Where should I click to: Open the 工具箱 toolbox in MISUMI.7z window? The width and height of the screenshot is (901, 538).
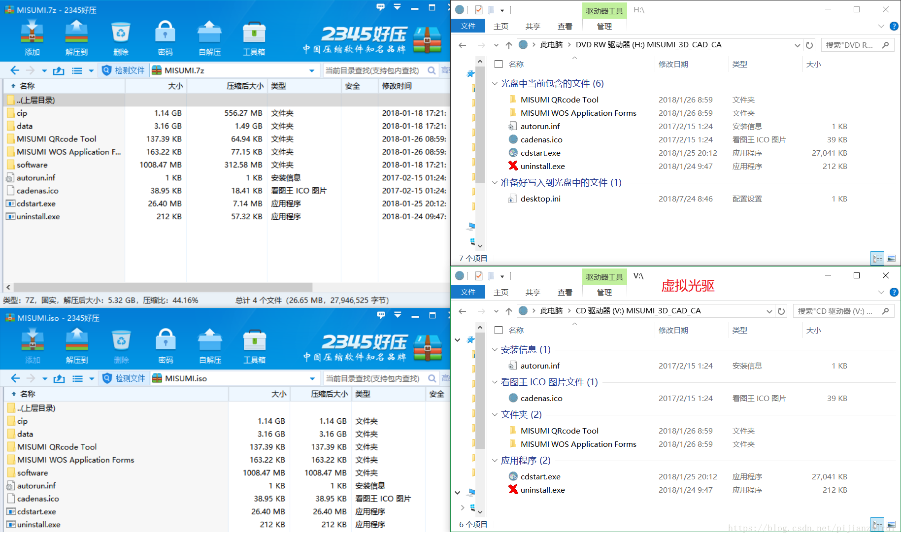[x=254, y=37]
